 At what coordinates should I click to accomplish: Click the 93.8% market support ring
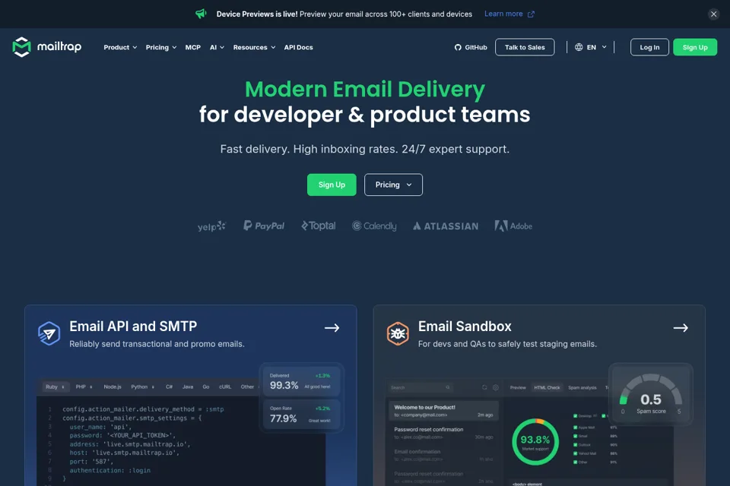click(x=535, y=442)
